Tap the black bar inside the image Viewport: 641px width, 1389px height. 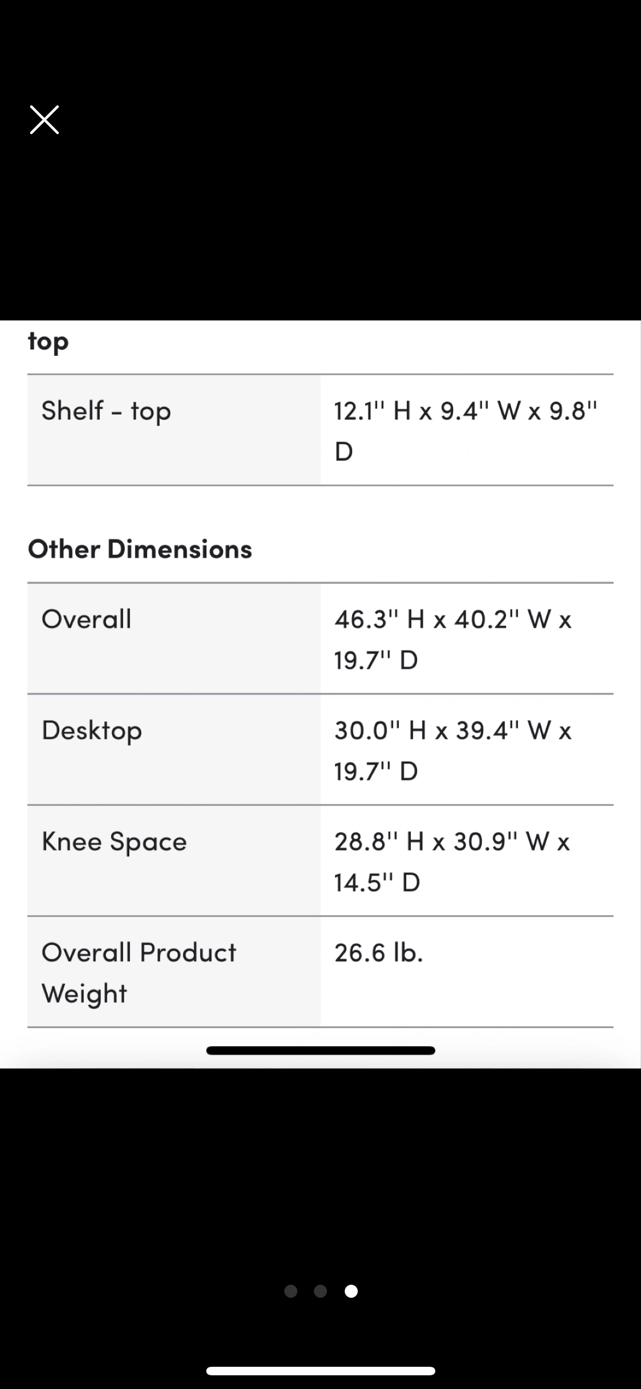point(321,1050)
